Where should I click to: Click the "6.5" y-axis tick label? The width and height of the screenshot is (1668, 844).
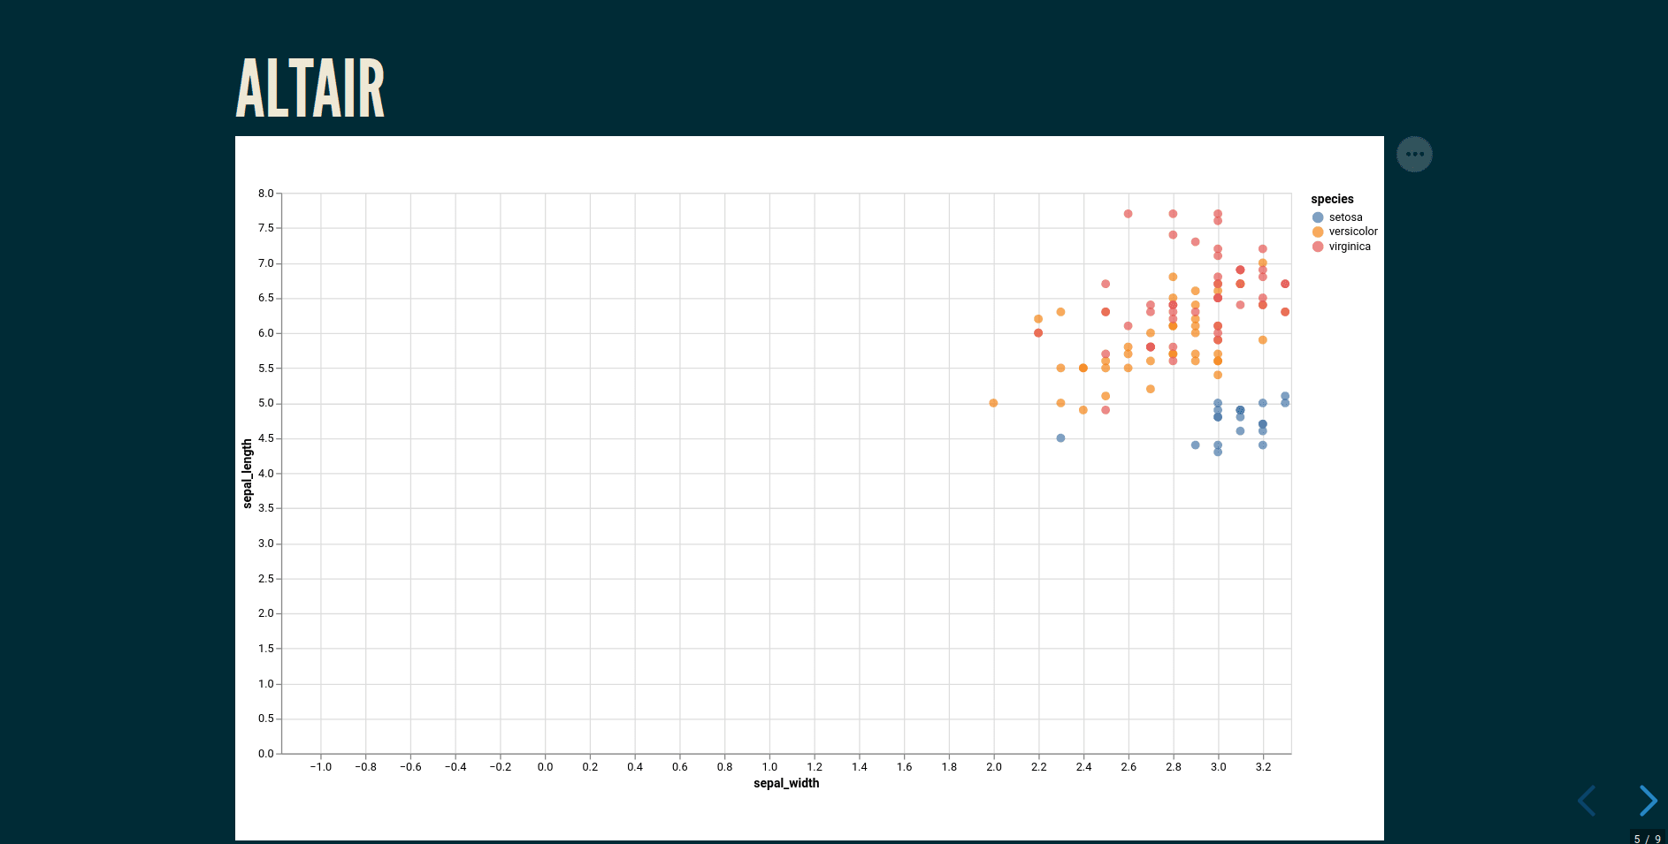[265, 298]
